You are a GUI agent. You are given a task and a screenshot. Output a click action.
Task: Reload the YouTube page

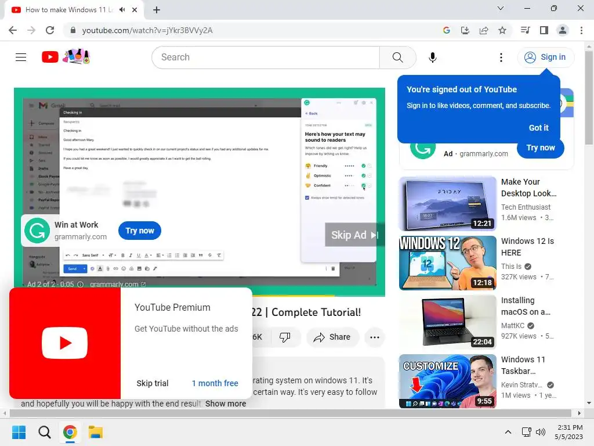click(x=50, y=30)
